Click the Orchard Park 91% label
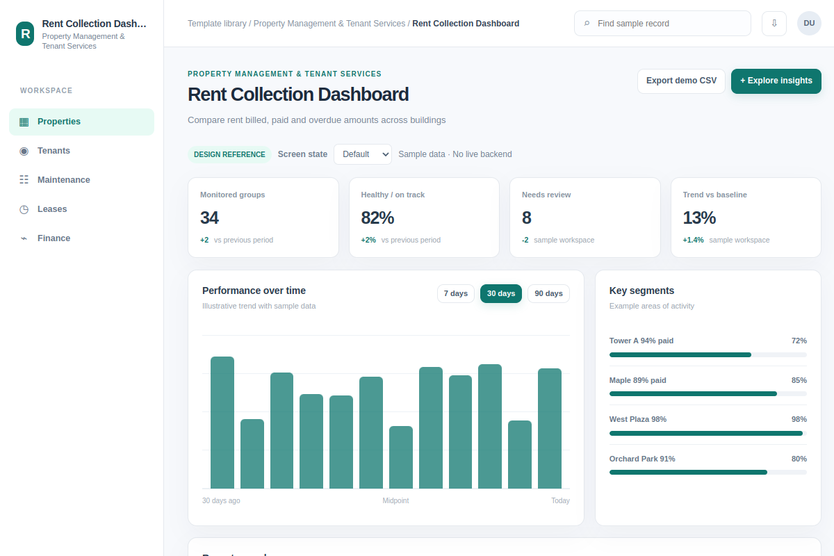This screenshot has height=556, width=834. [x=642, y=459]
